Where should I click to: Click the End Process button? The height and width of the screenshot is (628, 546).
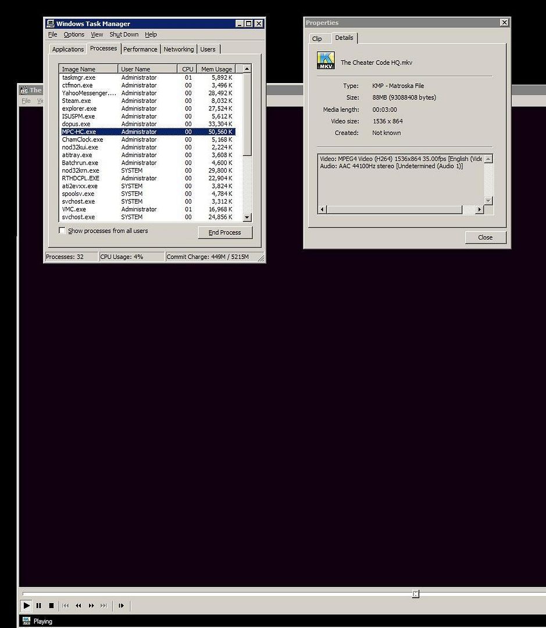tap(224, 233)
